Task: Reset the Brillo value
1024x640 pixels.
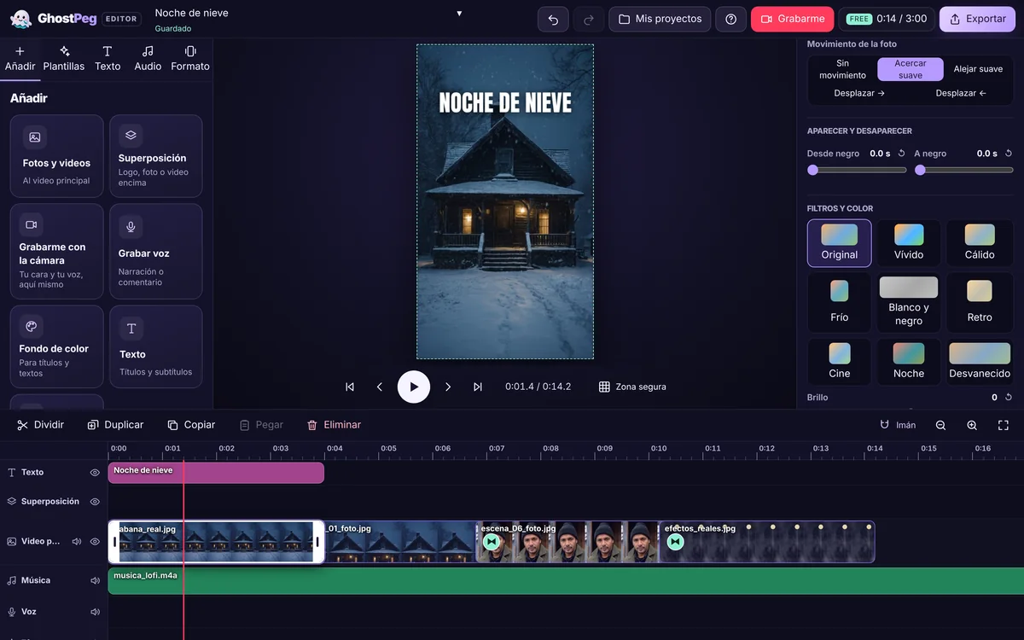Action: [1009, 398]
